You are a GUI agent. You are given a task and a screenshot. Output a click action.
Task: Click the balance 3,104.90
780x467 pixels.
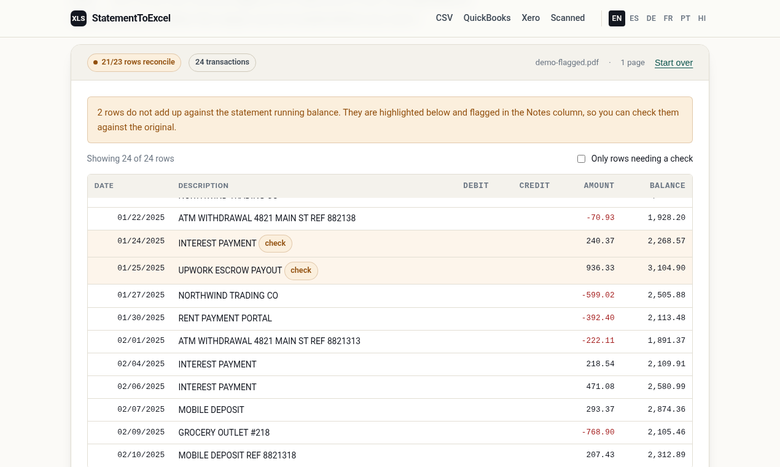coord(666,268)
